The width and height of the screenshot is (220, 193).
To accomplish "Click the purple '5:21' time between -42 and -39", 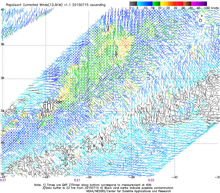I will point(77,180).
